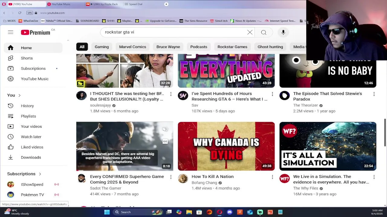This screenshot has height=217, width=387.
Task: Open a new browser tab with plus
Action: [166, 4]
